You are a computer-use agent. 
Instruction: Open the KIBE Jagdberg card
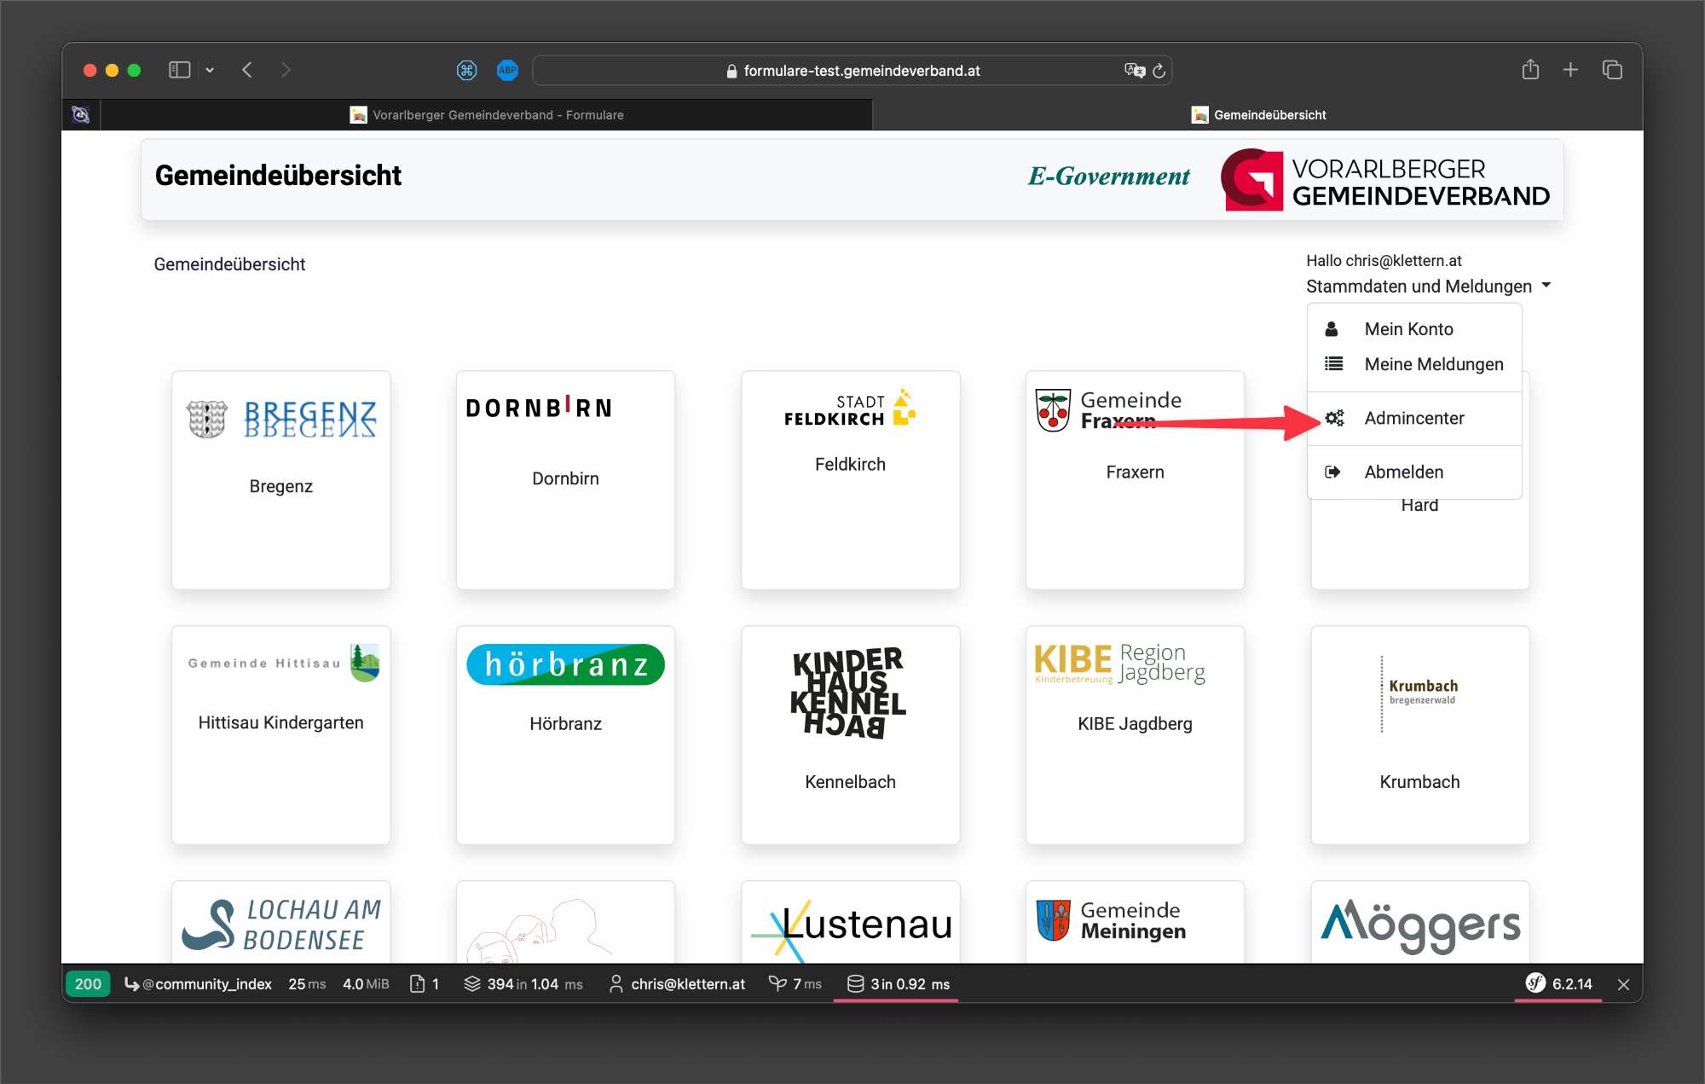pos(1136,735)
